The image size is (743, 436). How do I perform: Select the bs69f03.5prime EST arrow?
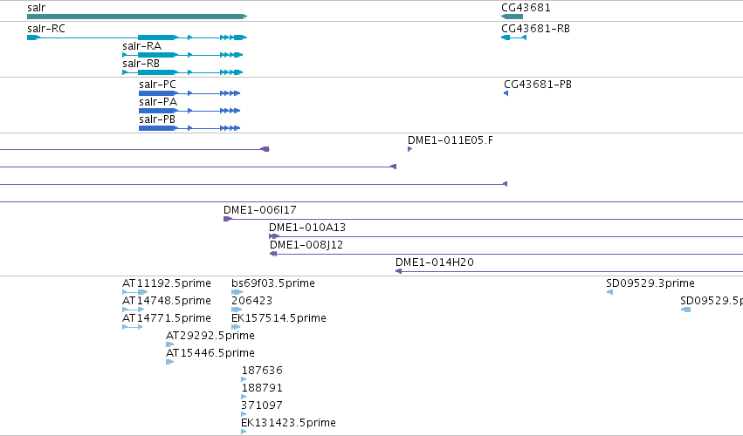pos(237,292)
